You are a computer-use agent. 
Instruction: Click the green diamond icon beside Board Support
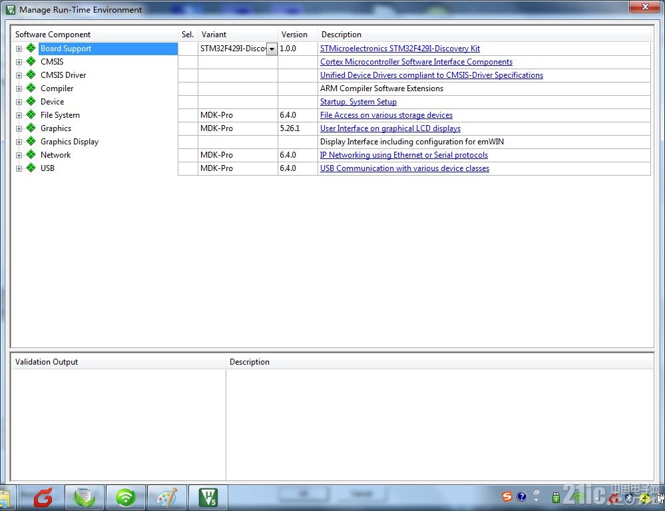(x=31, y=48)
